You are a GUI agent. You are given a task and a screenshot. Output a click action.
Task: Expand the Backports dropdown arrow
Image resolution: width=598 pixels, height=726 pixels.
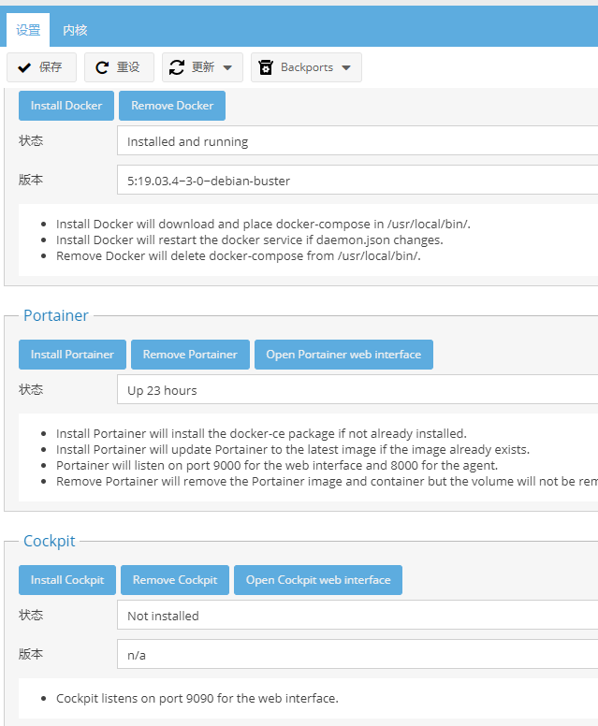346,67
